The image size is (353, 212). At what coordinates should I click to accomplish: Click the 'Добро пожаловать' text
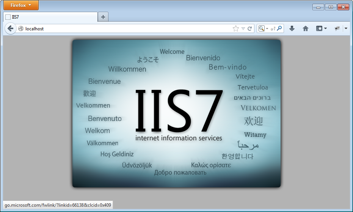pos(180,173)
